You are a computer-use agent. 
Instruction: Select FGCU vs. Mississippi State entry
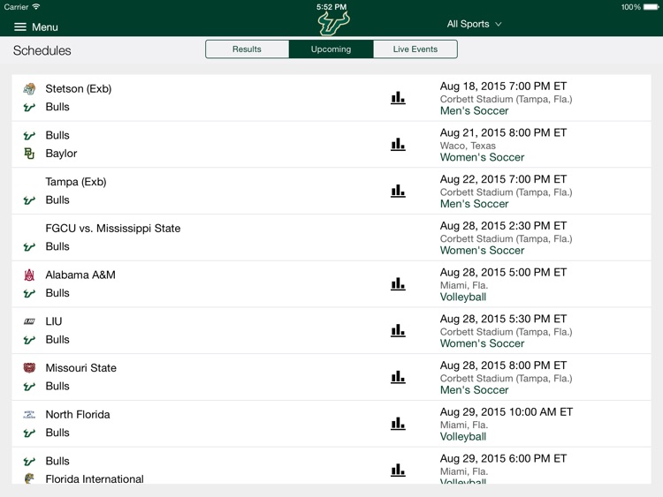(113, 229)
